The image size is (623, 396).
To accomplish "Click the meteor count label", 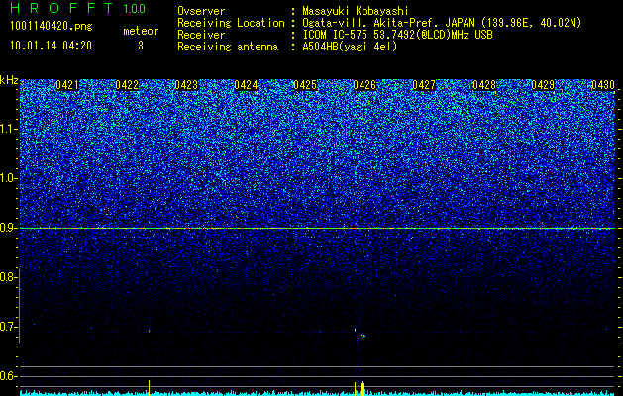I will [141, 31].
